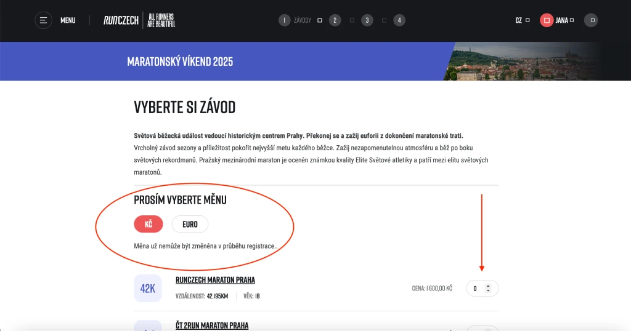Open the CZ language dropdown

pyautogui.click(x=523, y=20)
